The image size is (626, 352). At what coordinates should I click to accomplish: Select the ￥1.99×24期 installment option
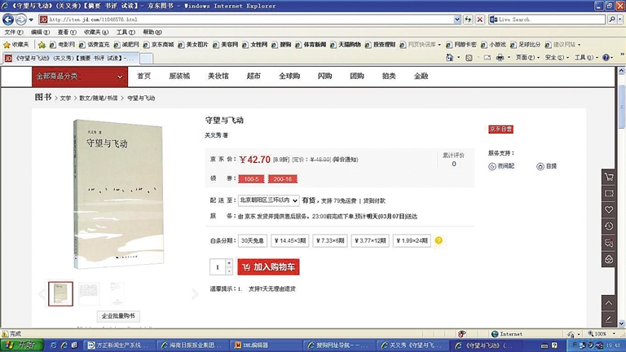pos(412,240)
